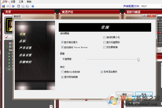Click the 9527 sound profile field
This screenshot has height=108, width=162.
tap(151, 6)
